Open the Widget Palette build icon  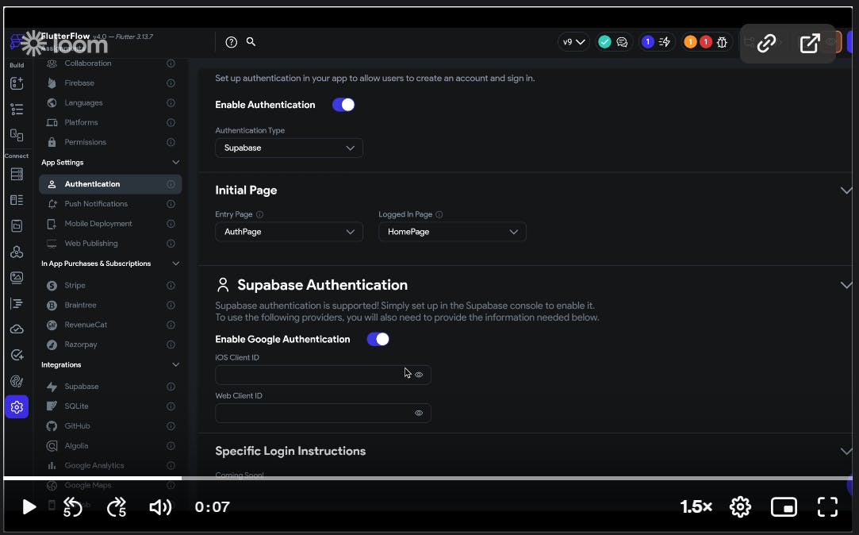pos(17,83)
